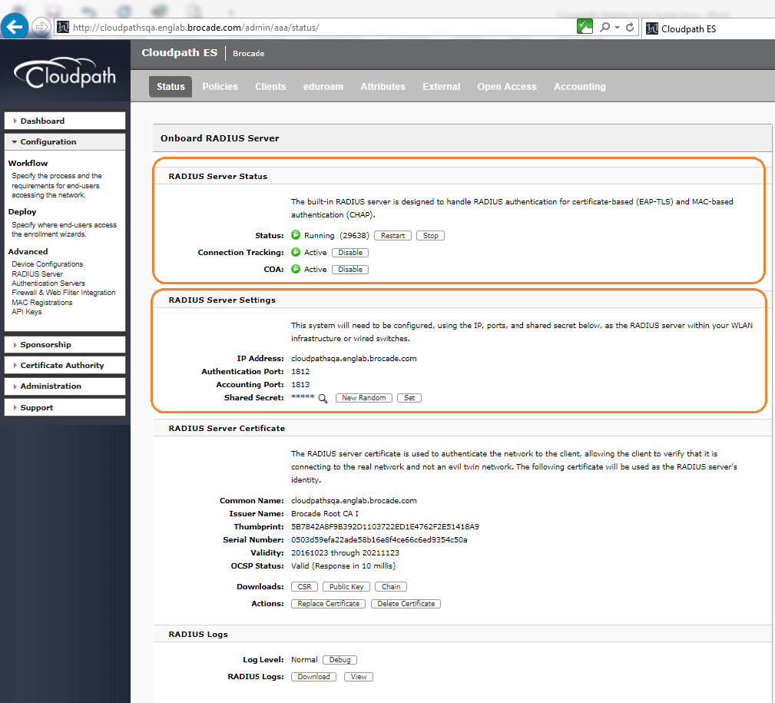The image size is (775, 703).
Task: Click the green compatibility icon in address bar
Action: [x=585, y=26]
